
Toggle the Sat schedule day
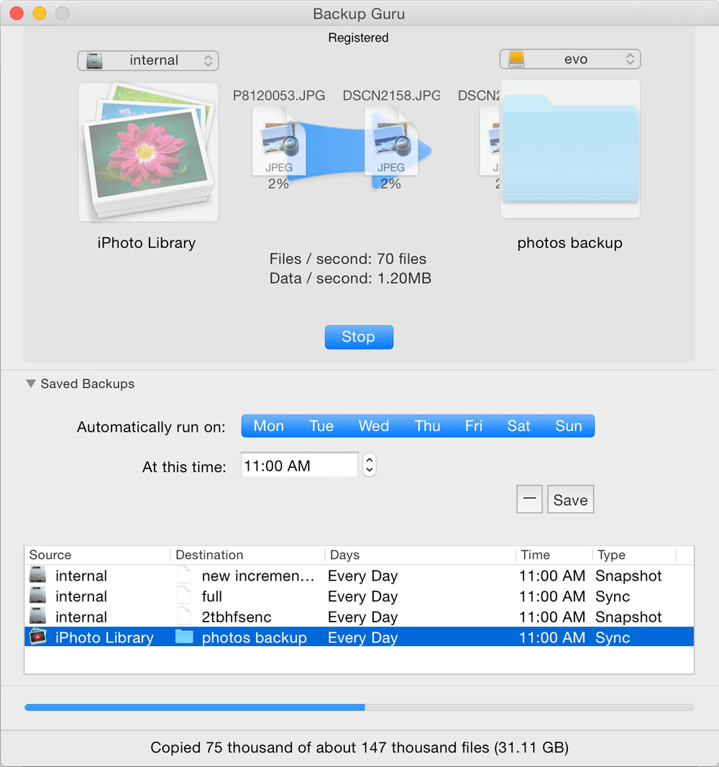pos(518,425)
